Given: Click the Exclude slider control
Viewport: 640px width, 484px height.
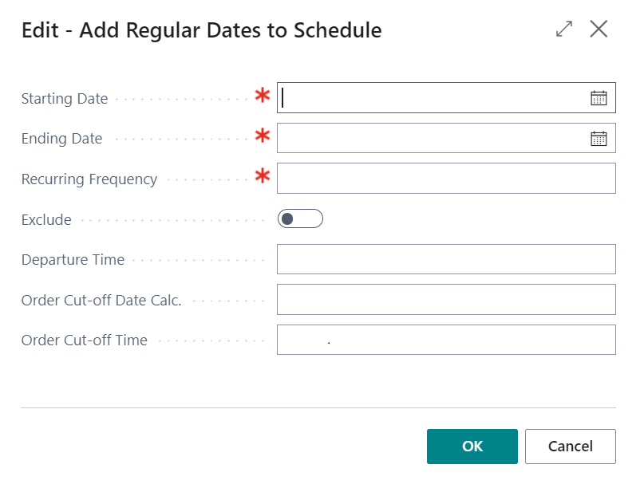Looking at the screenshot, I should point(301,218).
